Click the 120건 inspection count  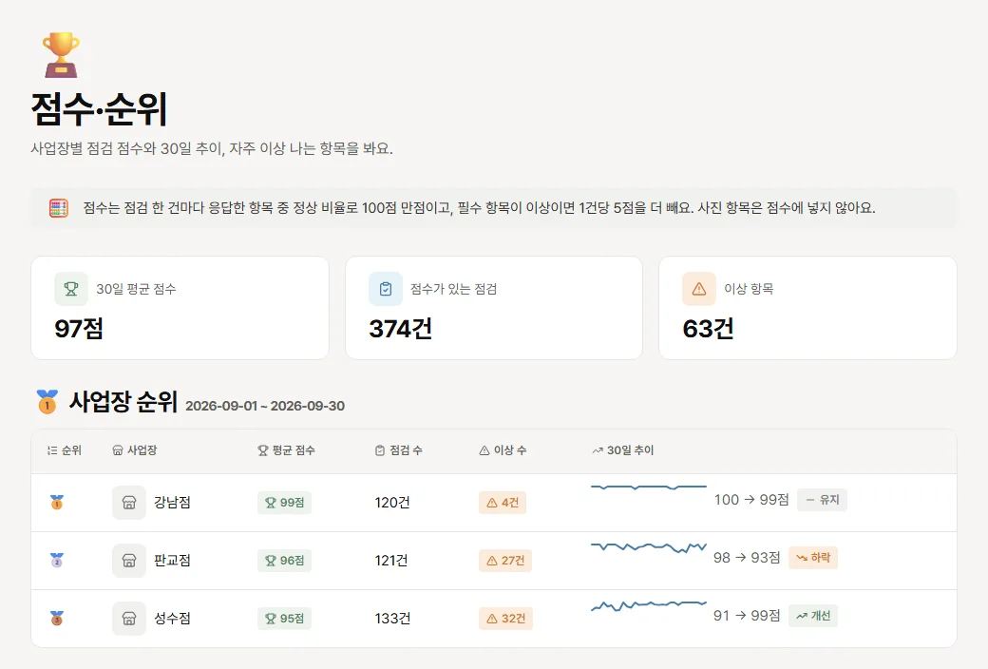click(x=392, y=503)
